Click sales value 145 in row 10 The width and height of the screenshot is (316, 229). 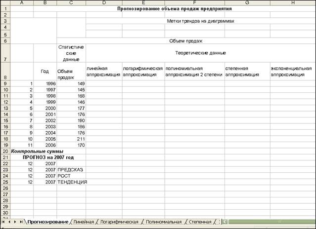click(71, 90)
